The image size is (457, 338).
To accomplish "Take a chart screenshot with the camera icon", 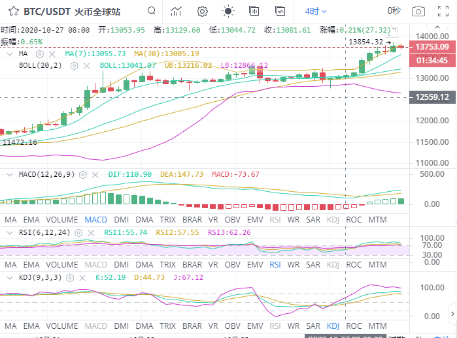I will (x=418, y=11).
